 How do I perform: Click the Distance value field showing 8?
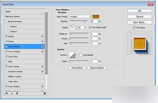(x=94, y=34)
